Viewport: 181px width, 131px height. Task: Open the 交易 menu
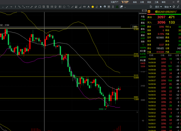point(142,2)
